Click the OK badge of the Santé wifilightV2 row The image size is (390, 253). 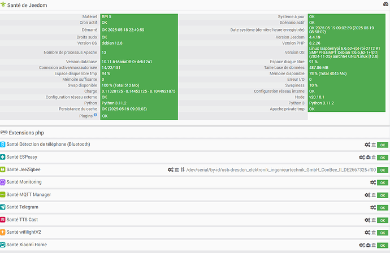pos(383,233)
